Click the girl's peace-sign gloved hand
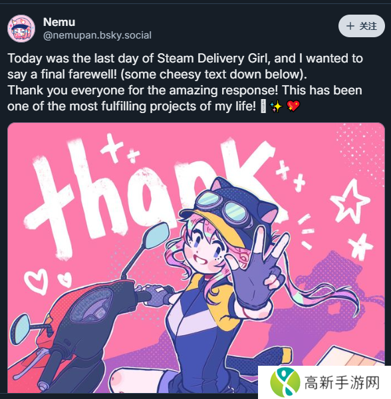 pyautogui.click(x=257, y=270)
